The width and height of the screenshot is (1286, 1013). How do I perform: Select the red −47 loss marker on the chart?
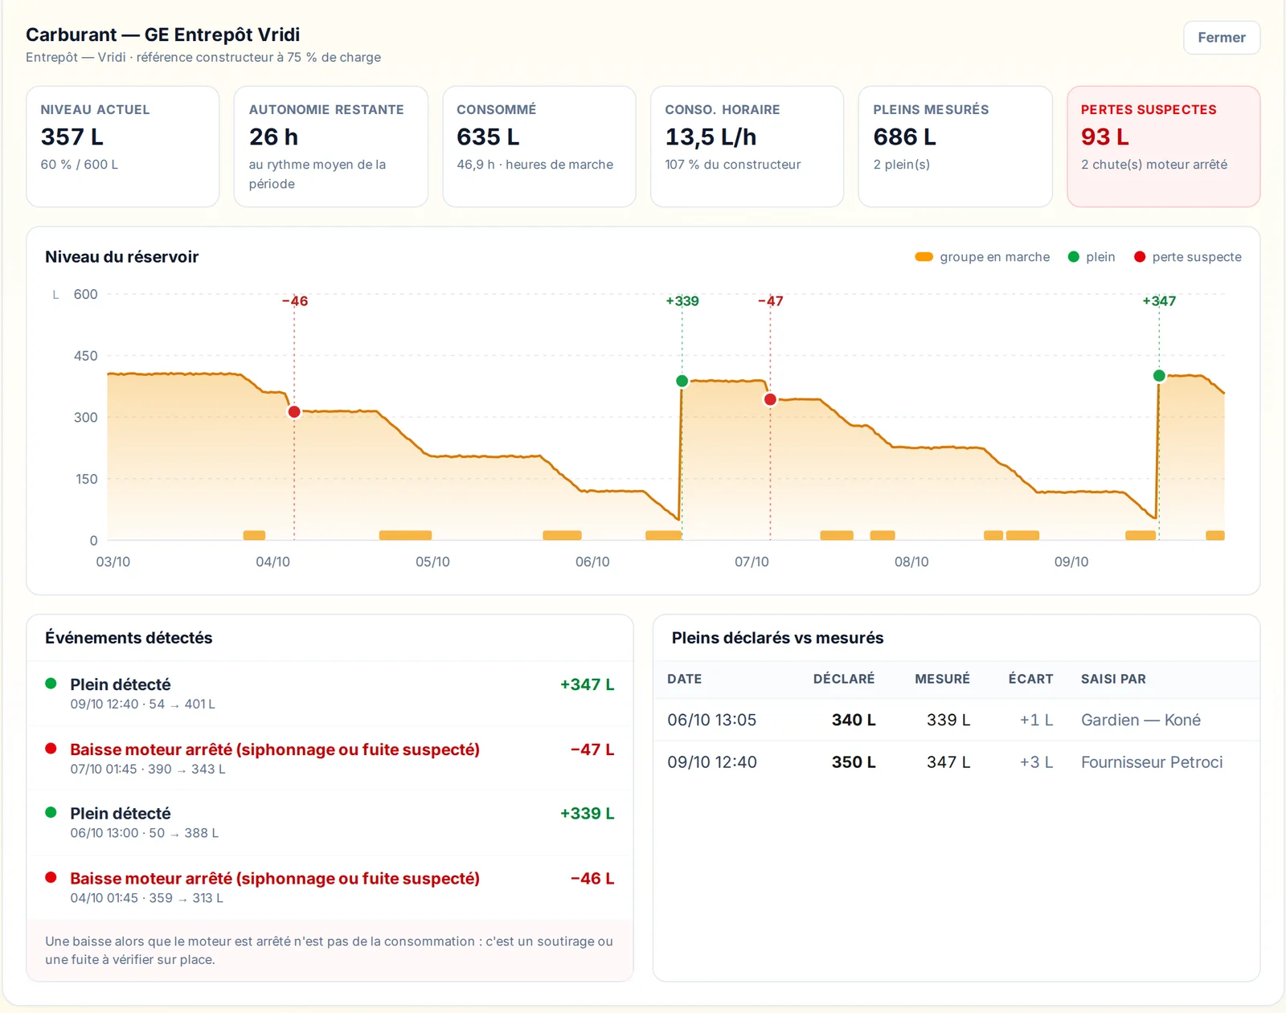pos(770,399)
